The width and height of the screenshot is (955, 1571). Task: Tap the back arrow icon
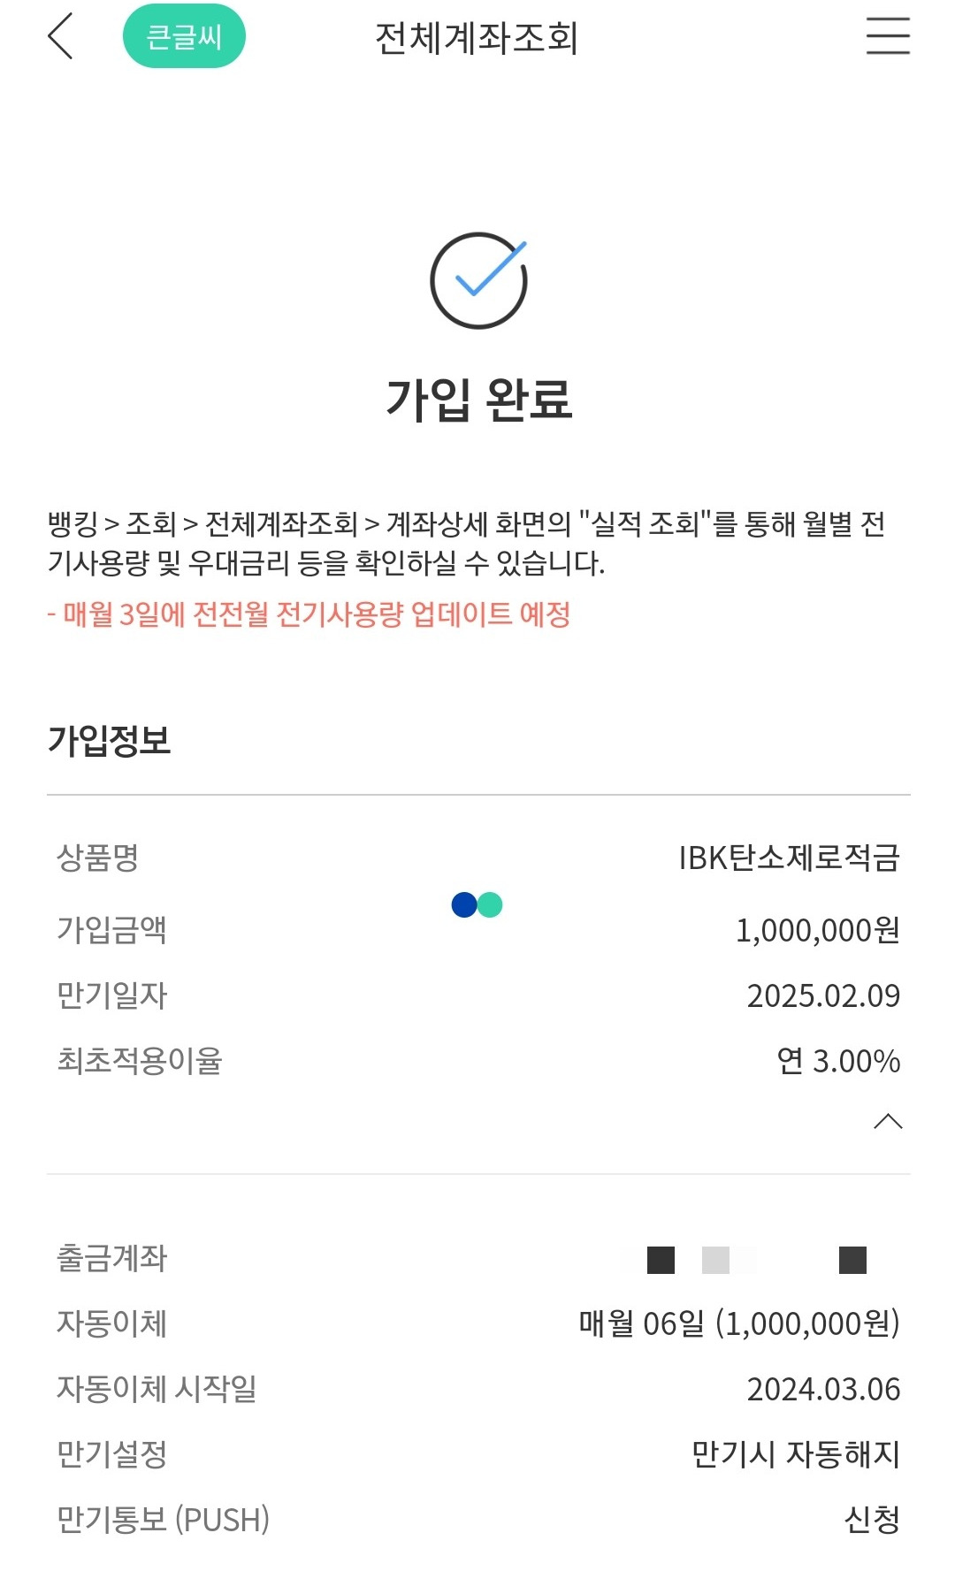60,37
